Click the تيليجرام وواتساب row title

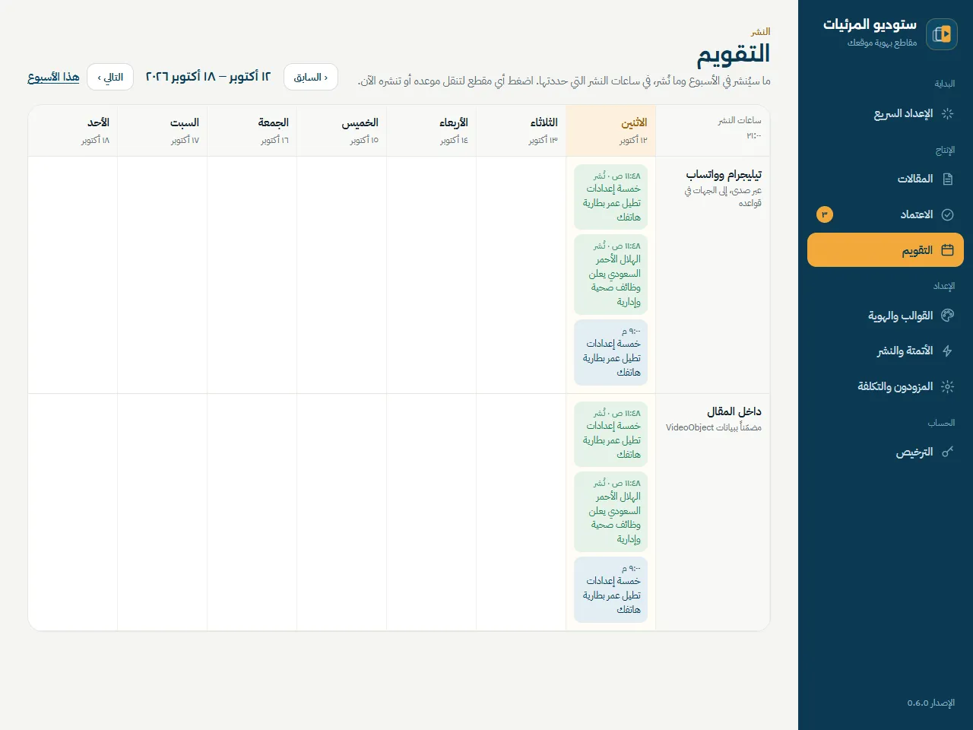click(724, 174)
